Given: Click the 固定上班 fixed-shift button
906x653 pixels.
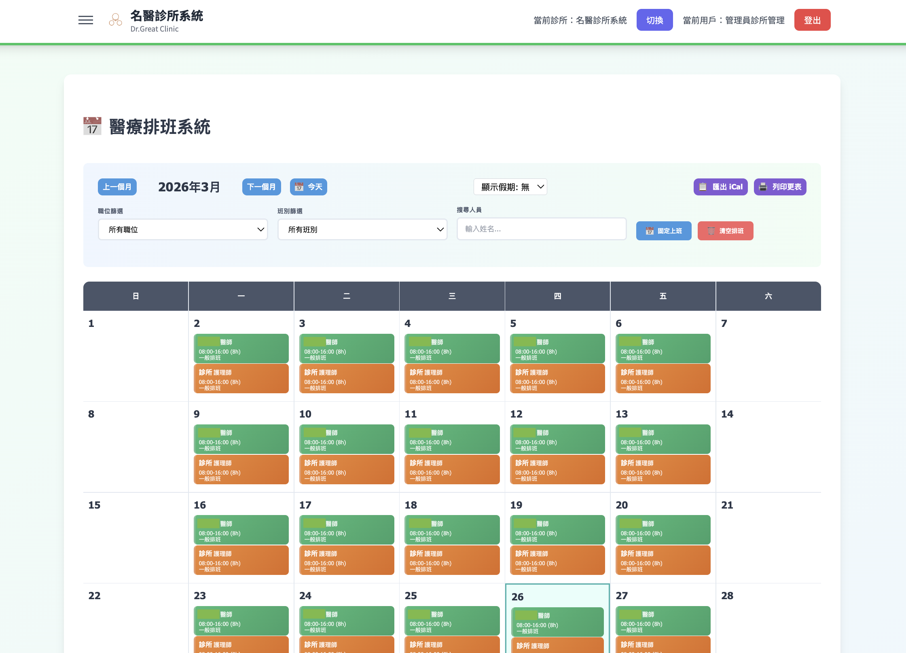Looking at the screenshot, I should point(663,231).
